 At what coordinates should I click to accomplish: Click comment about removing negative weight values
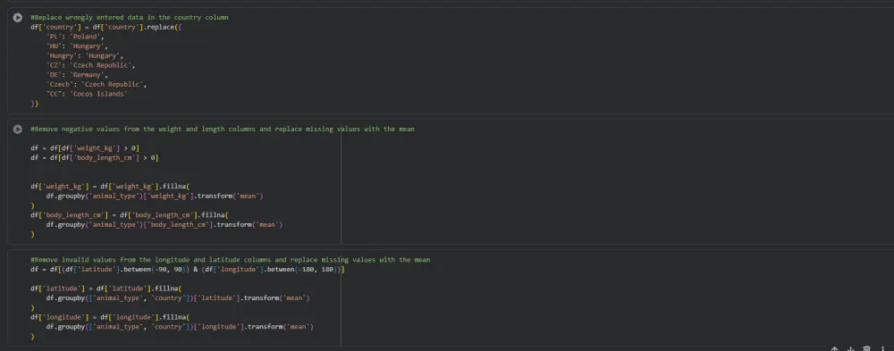[223, 130]
